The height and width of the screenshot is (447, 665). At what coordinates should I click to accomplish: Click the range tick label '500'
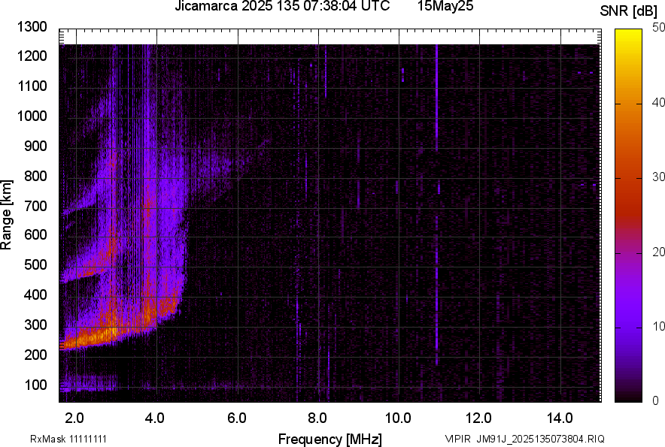click(35, 264)
